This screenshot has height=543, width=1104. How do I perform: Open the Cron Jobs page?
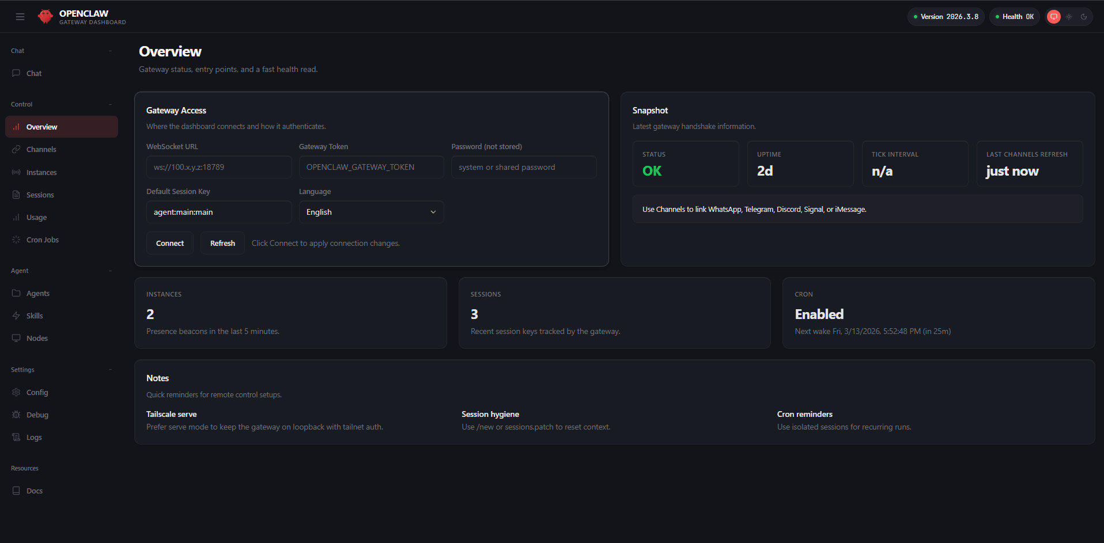[x=62, y=240]
